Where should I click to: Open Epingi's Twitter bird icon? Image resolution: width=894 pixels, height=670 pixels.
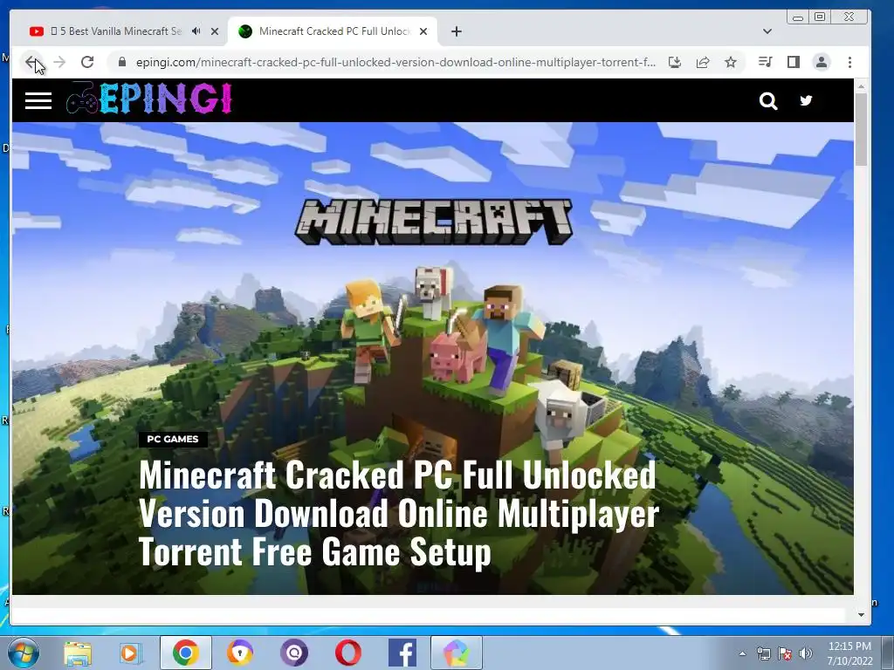[806, 101]
